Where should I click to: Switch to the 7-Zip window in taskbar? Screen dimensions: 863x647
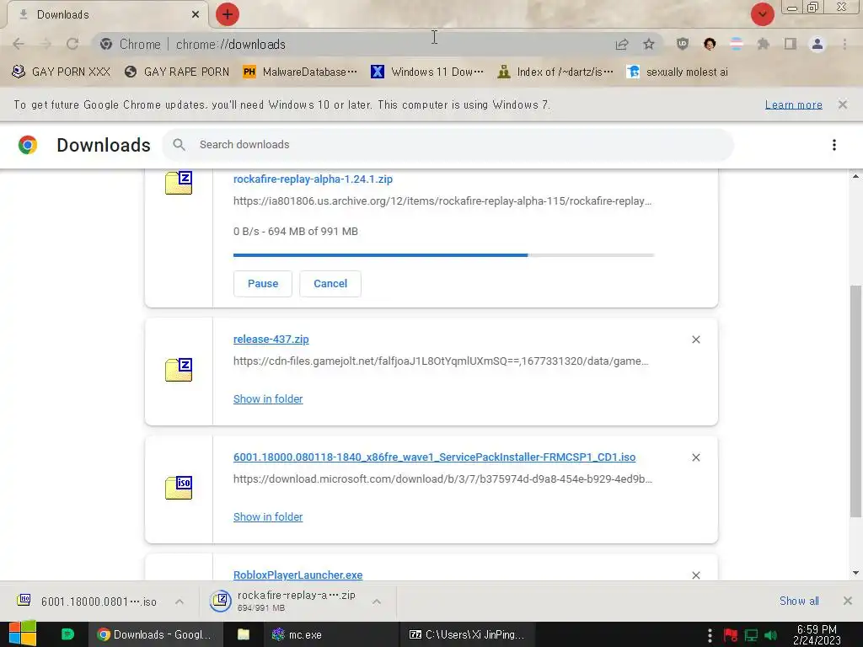coord(467,634)
